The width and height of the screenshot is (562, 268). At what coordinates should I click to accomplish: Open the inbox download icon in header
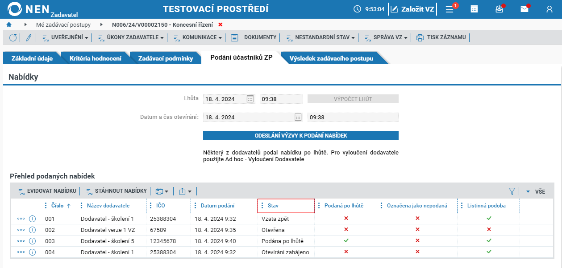(x=500, y=9)
